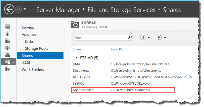Open the Dashboard icon in the sidebar
Screen dimensions: 204x107
point(8,27)
